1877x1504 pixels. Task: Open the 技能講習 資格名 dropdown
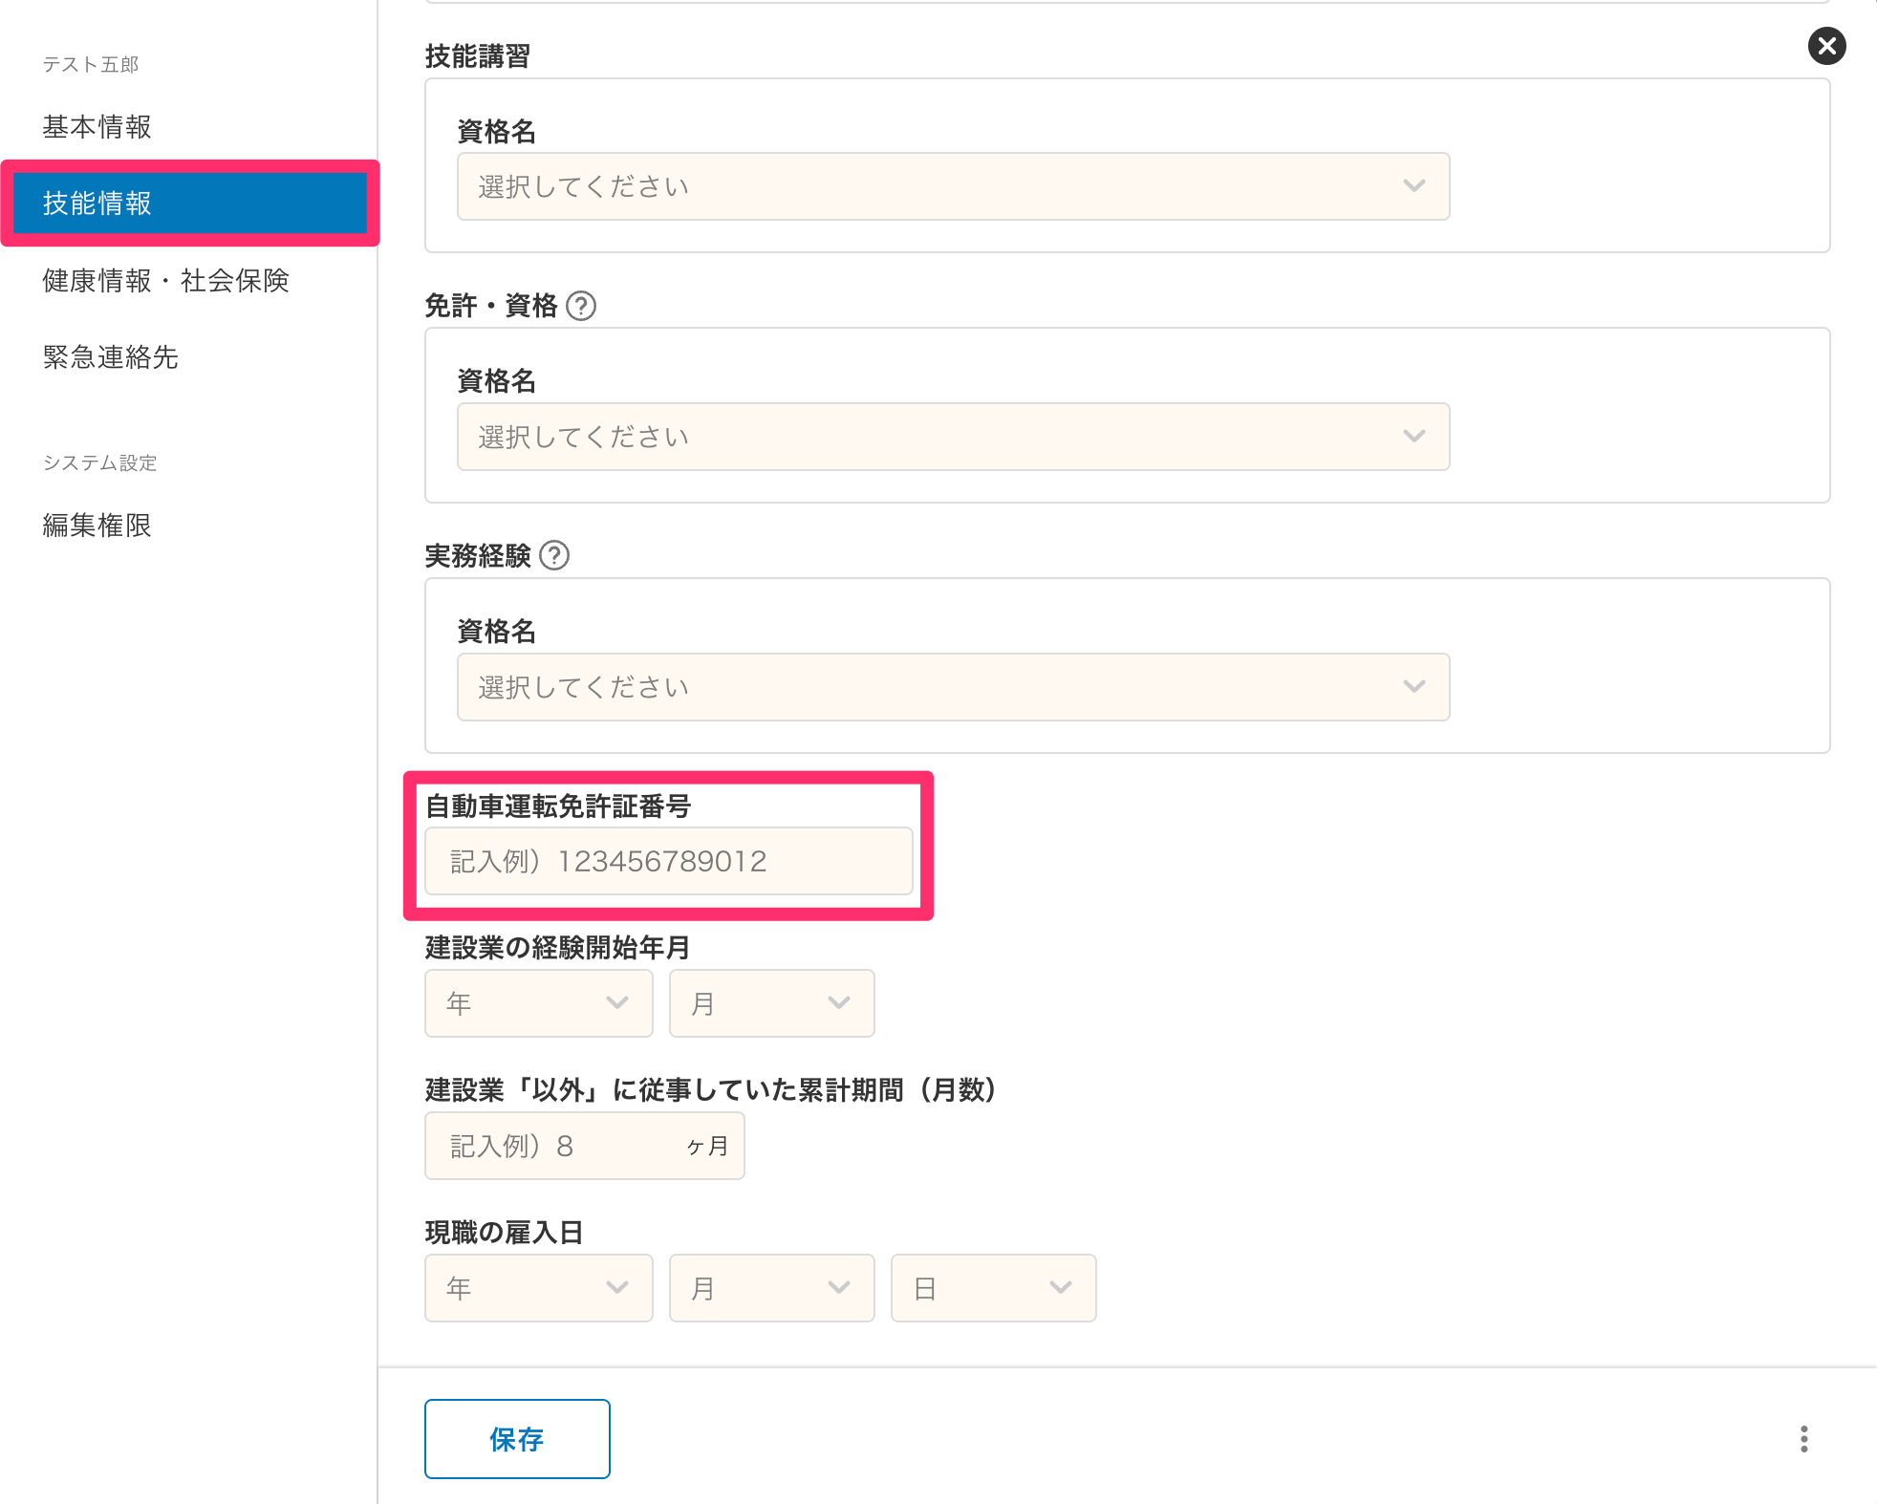[x=953, y=186]
